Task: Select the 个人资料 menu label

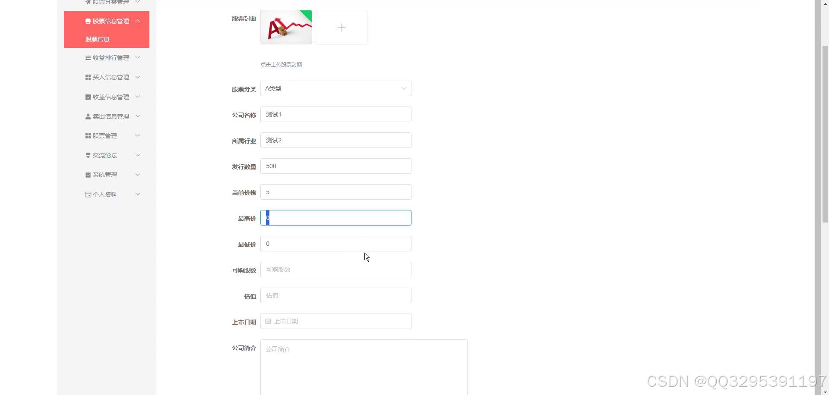Action: [105, 194]
